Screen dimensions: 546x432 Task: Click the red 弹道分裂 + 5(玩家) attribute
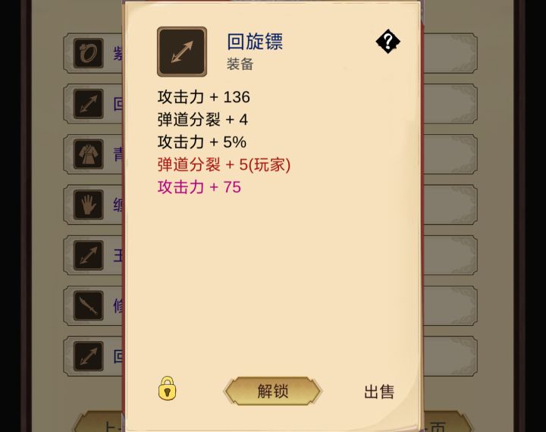pyautogui.click(x=224, y=164)
